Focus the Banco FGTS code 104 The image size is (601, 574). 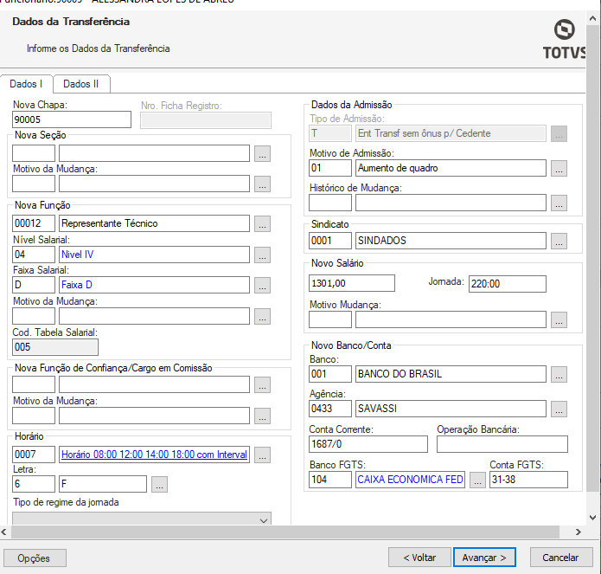tap(330, 480)
